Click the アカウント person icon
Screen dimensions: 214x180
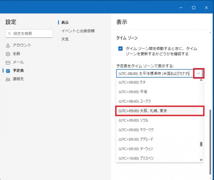(8, 45)
